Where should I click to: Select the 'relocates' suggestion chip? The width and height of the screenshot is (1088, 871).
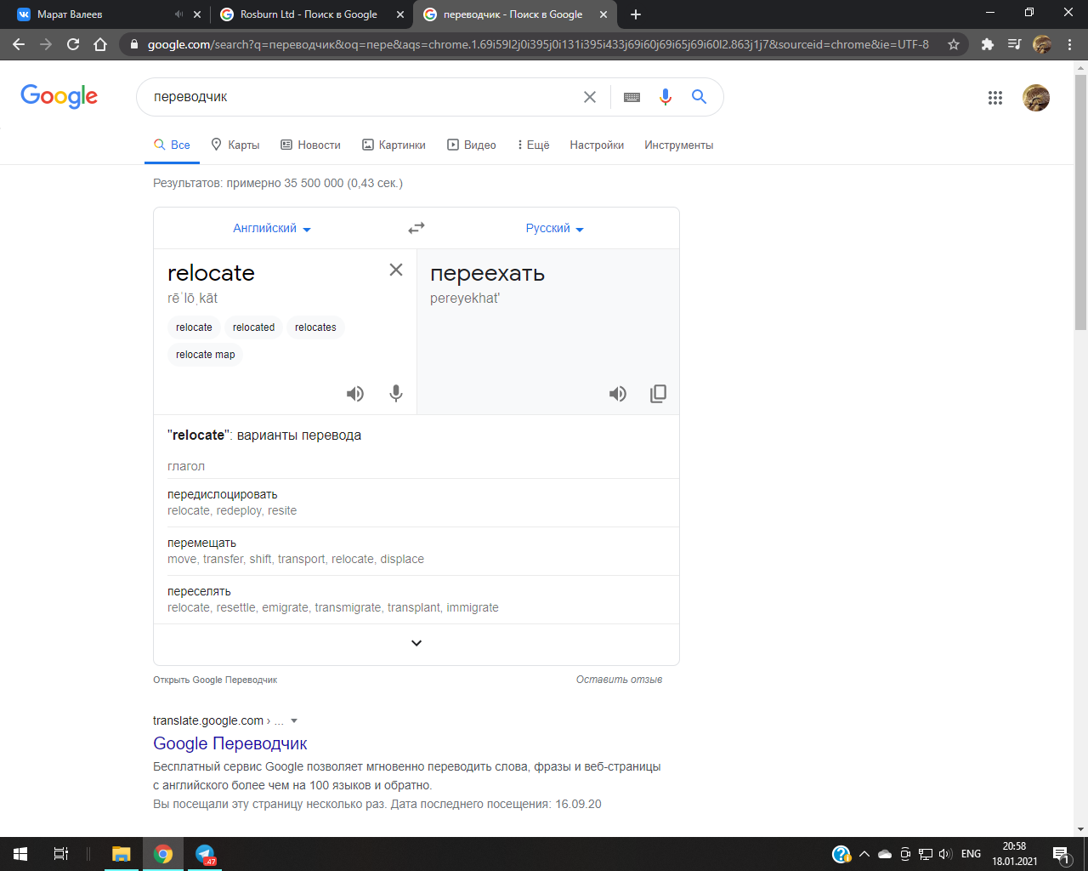tap(315, 327)
